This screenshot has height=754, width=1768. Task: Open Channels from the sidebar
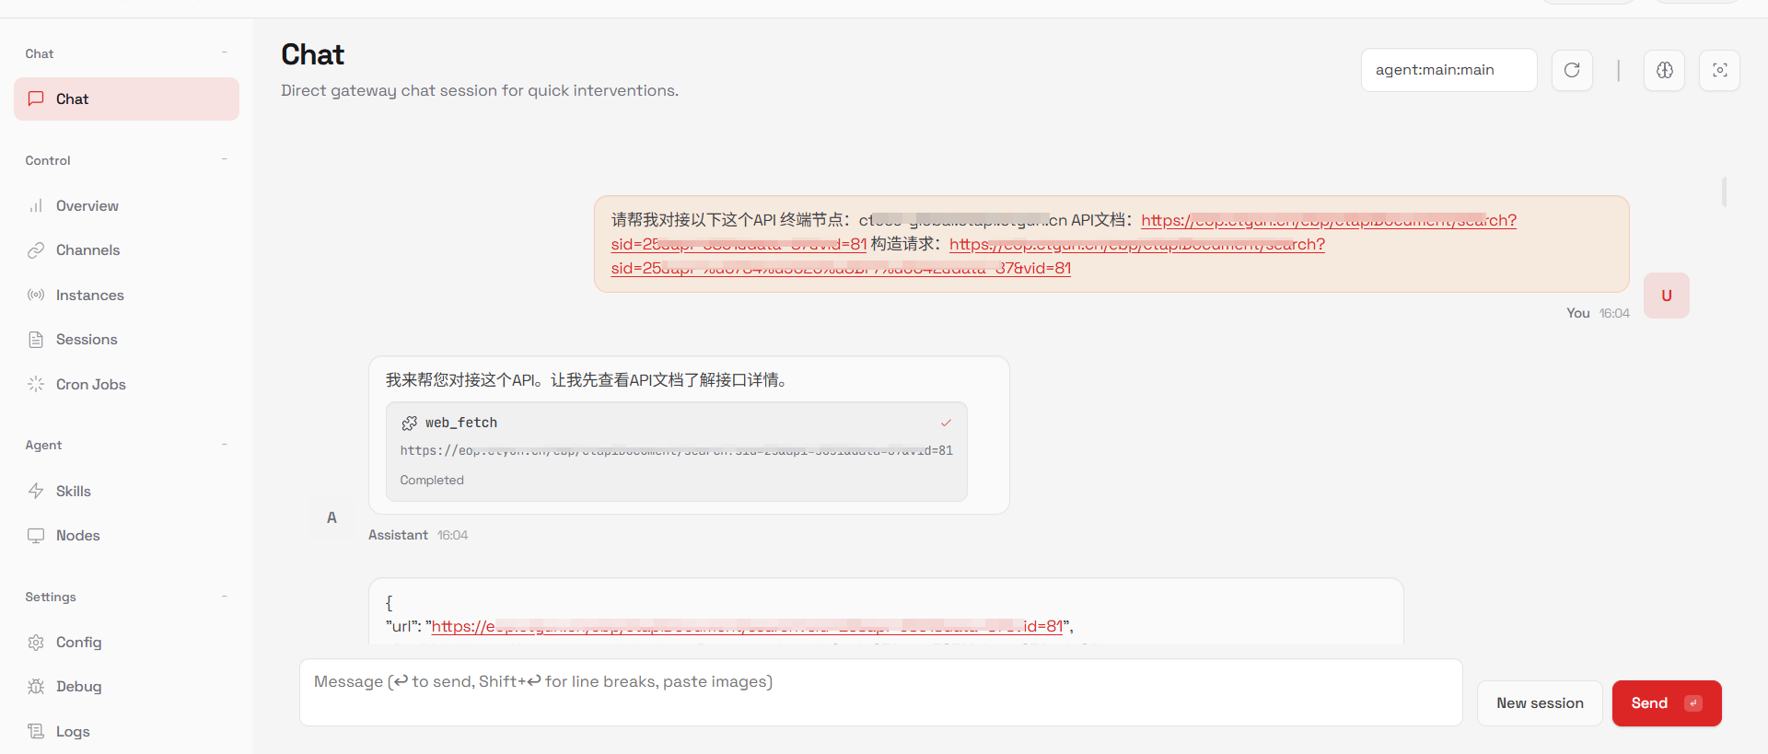pyautogui.click(x=87, y=250)
